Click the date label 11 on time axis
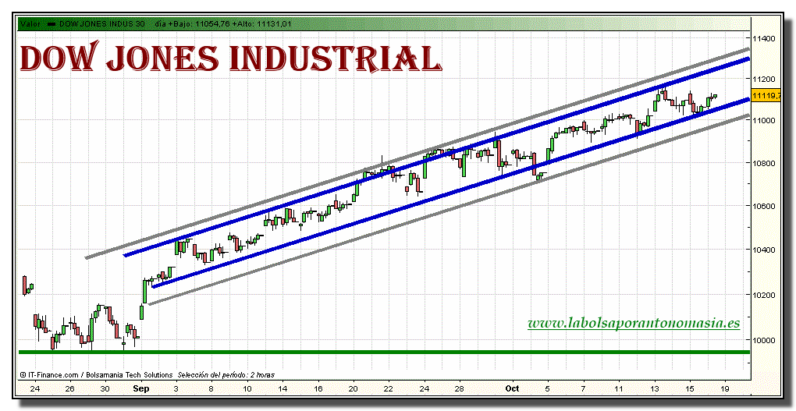This screenshot has height=411, width=796. pos(618,389)
